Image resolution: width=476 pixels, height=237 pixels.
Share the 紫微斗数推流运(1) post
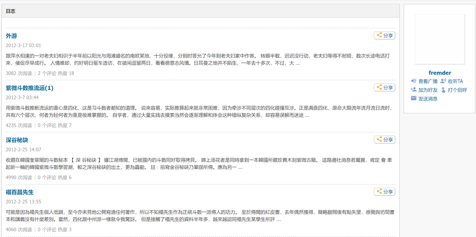tap(384, 88)
